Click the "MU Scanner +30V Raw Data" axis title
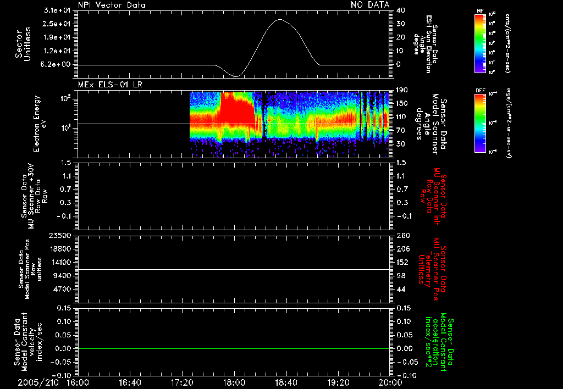This screenshot has height=389, width=563. tap(34, 196)
